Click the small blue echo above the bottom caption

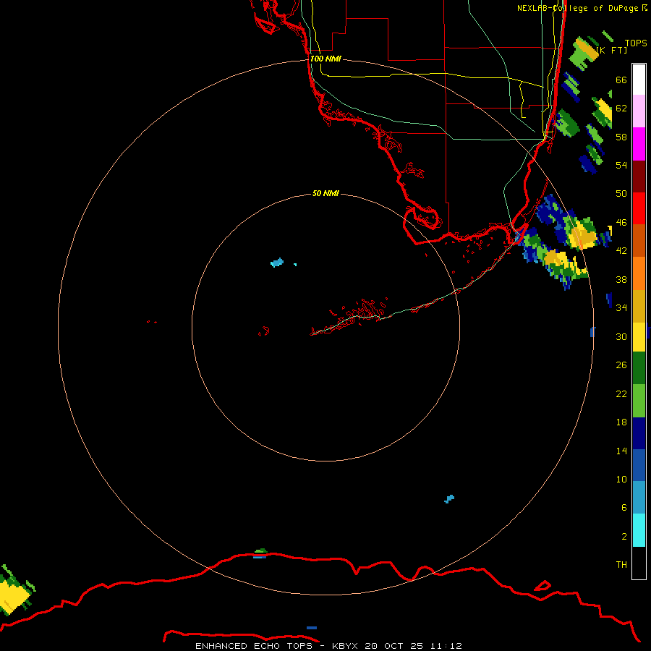point(312,628)
